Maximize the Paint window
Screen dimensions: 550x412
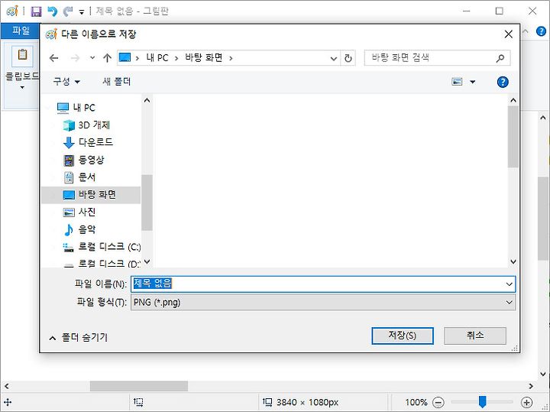click(x=500, y=11)
